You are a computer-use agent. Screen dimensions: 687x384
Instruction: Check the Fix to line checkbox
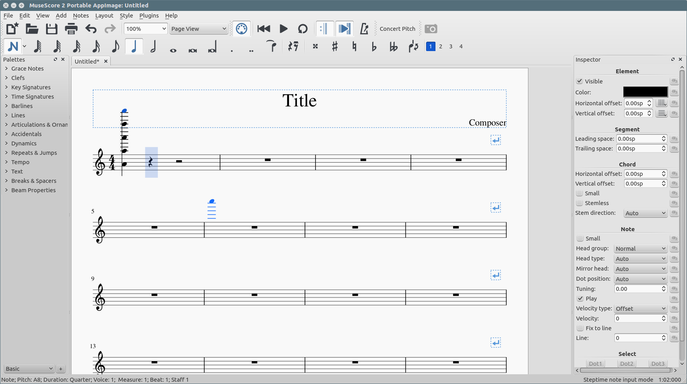580,328
